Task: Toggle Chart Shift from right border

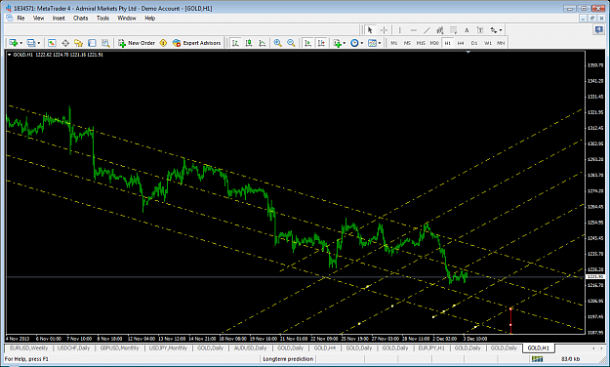Action: coord(321,43)
